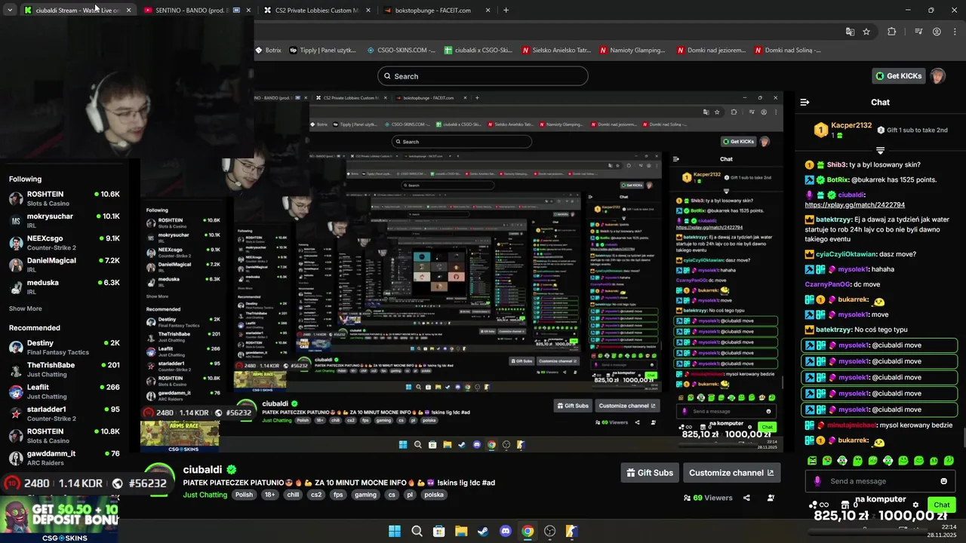
Task: Open the Windows Start menu
Action: pos(394,531)
